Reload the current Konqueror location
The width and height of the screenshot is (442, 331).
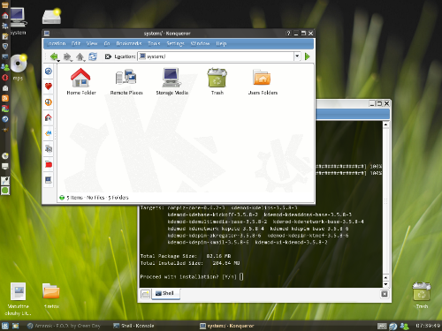click(93, 56)
